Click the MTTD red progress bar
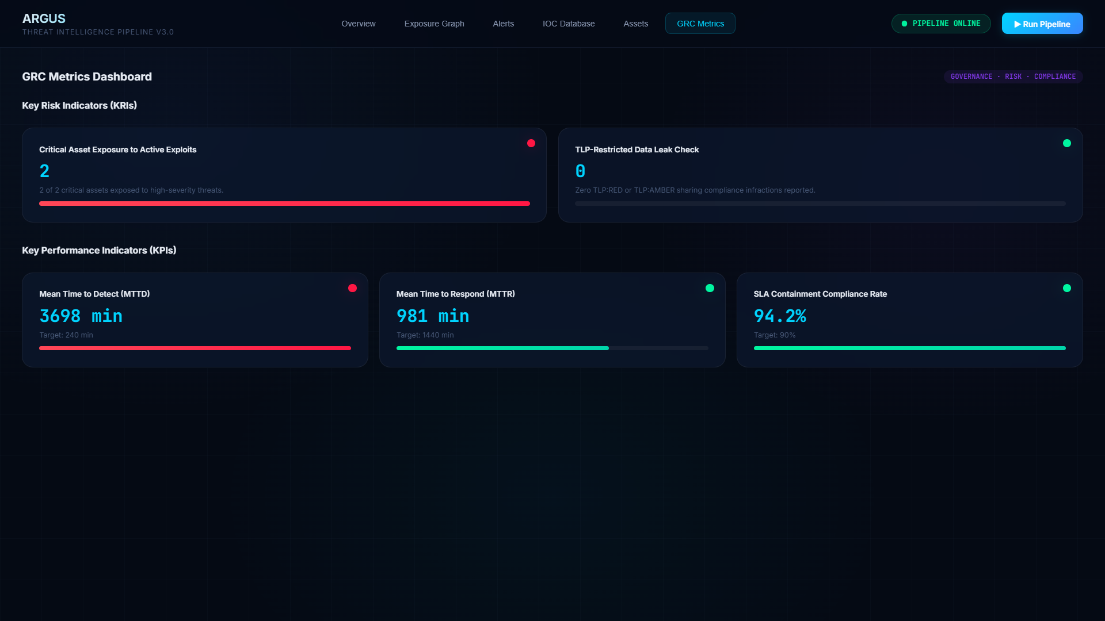1105x621 pixels. point(195,348)
